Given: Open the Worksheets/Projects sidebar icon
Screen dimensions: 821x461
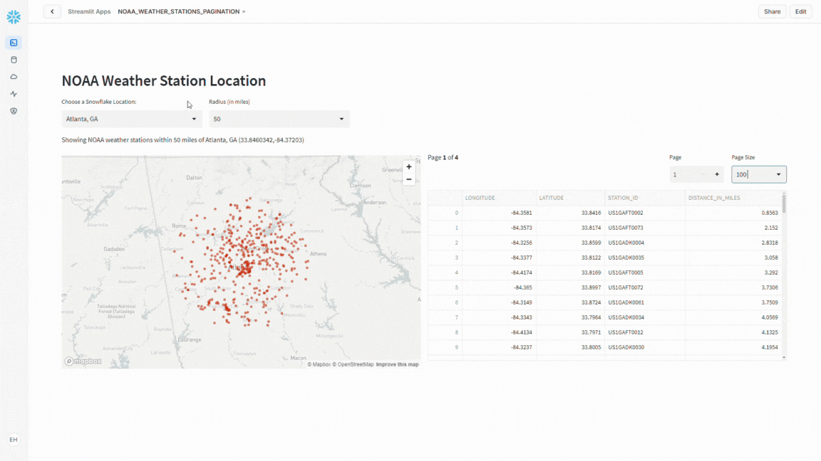Looking at the screenshot, I should tap(14, 43).
